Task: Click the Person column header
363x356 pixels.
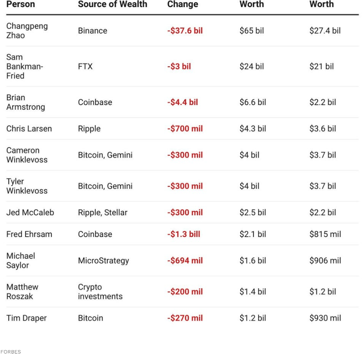Action: pyautogui.click(x=20, y=4)
